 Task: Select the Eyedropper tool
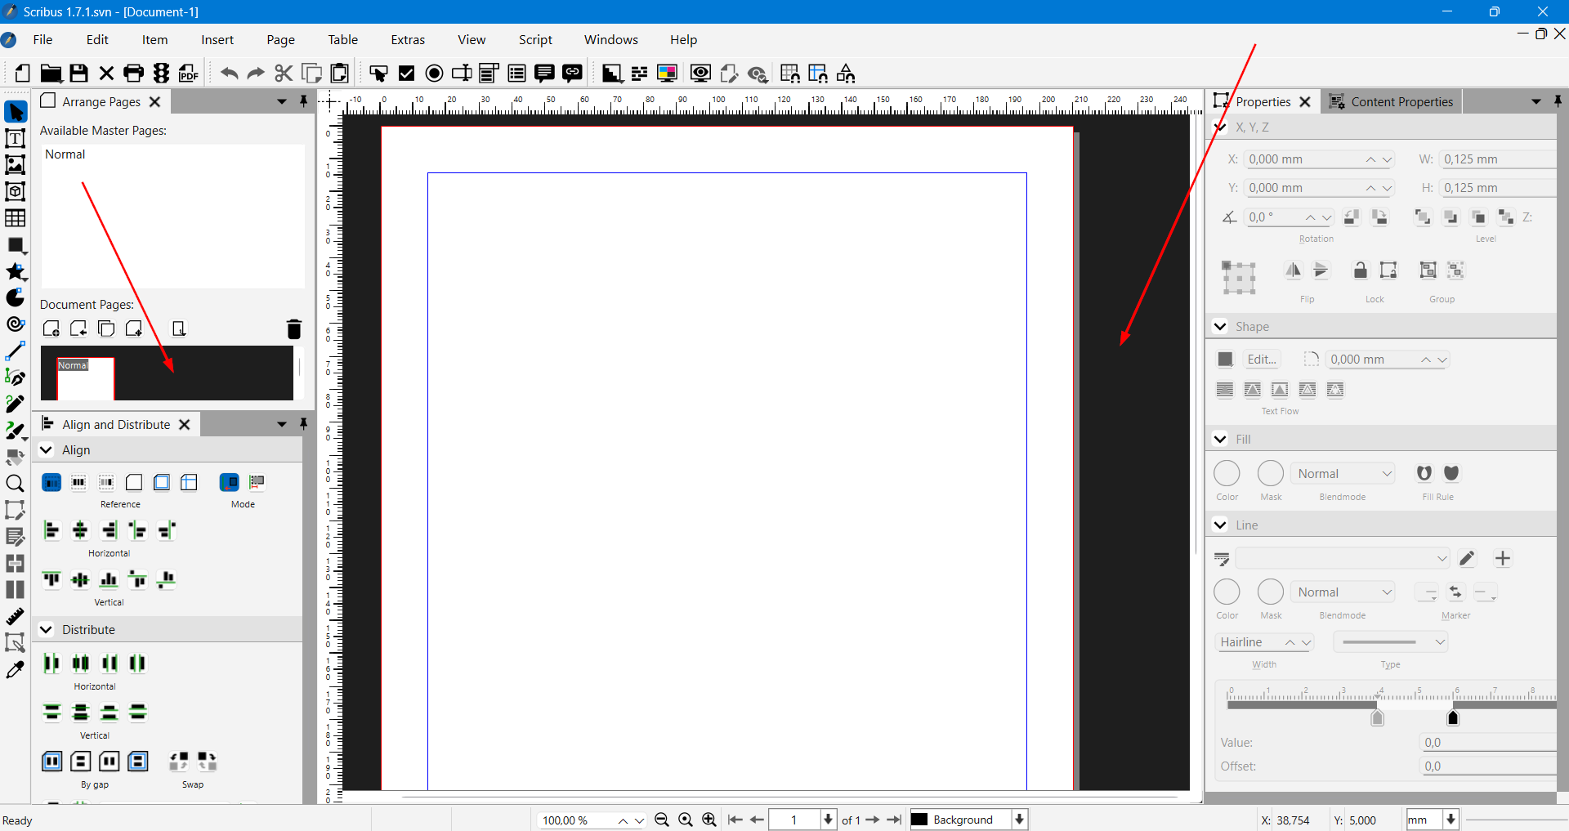tap(15, 670)
